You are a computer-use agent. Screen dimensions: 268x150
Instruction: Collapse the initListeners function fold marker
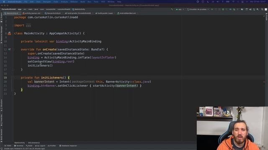(x=13, y=78)
